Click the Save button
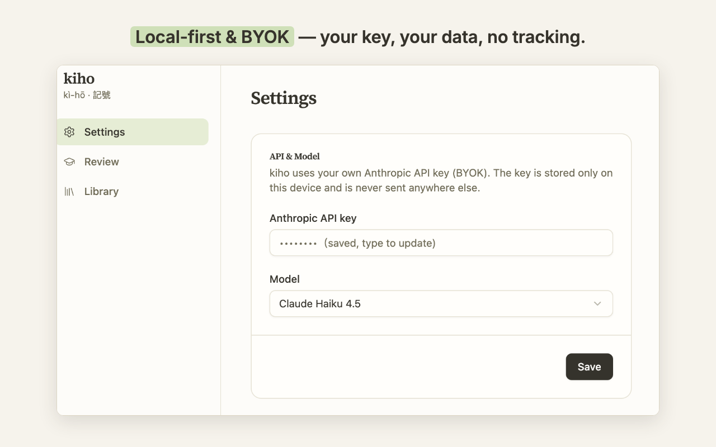This screenshot has width=716, height=447. [x=589, y=367]
